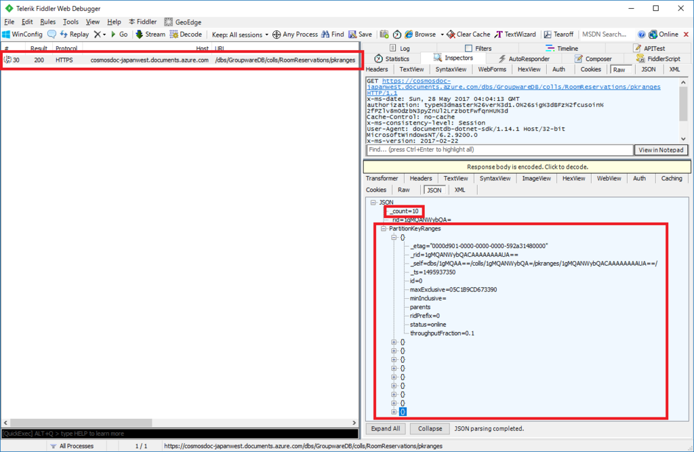Click Go to resume sessions
The height and width of the screenshot is (452, 694).
119,35
